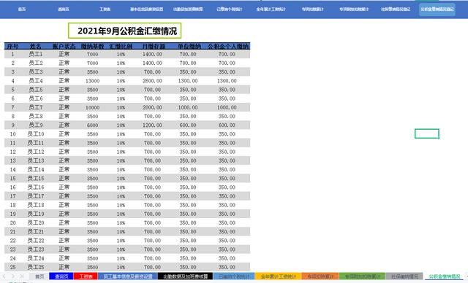The width and height of the screenshot is (468, 283).
Task: Switch to green 专项附加扣除累计 sheet tab
Action: click(x=363, y=276)
